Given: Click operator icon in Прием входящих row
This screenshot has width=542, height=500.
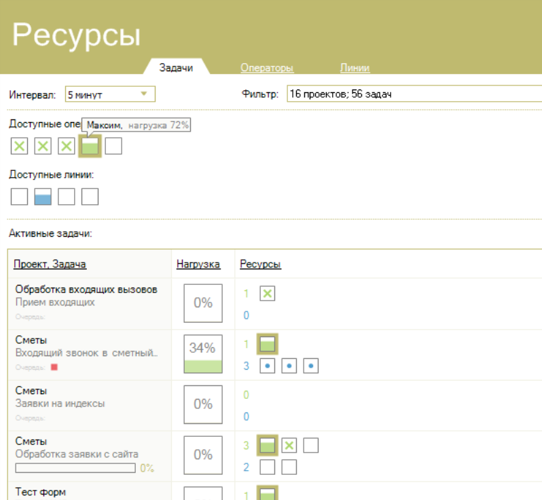Looking at the screenshot, I should click(268, 294).
